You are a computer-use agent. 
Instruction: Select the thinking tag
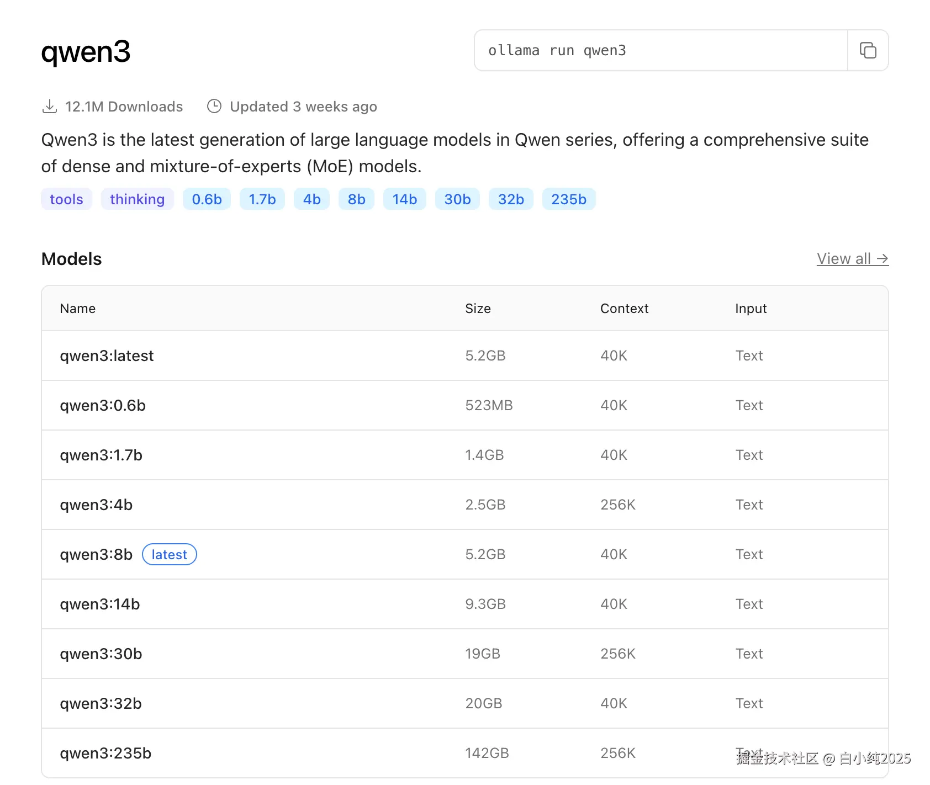point(137,199)
